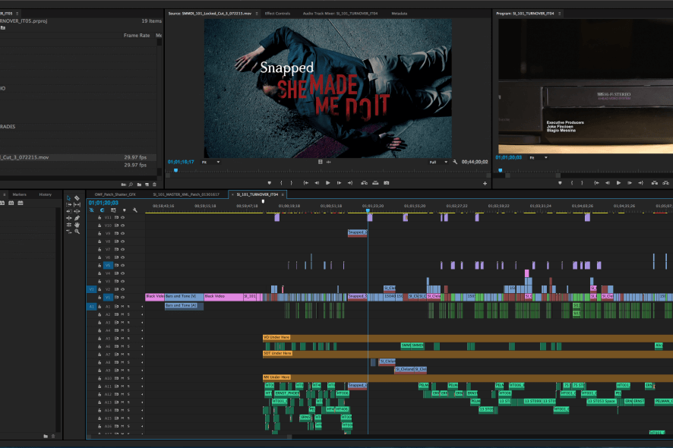The image size is (673, 448).
Task: Open the Markers panel tab
Action: tap(19, 194)
